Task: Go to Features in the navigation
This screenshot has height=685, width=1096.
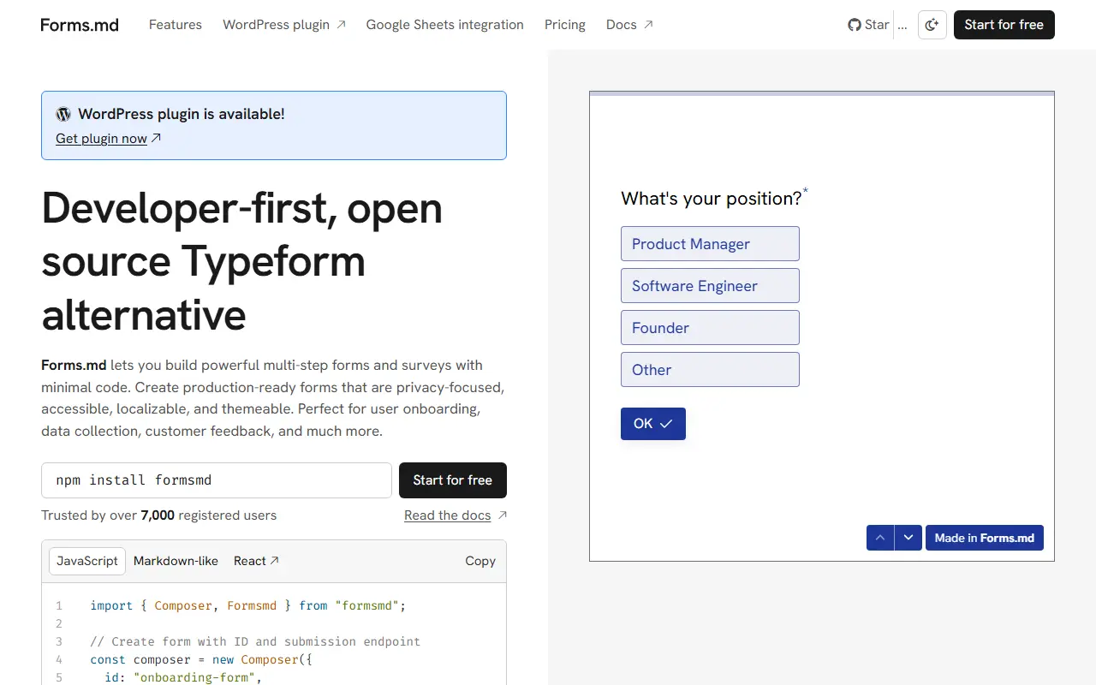Action: [x=176, y=25]
